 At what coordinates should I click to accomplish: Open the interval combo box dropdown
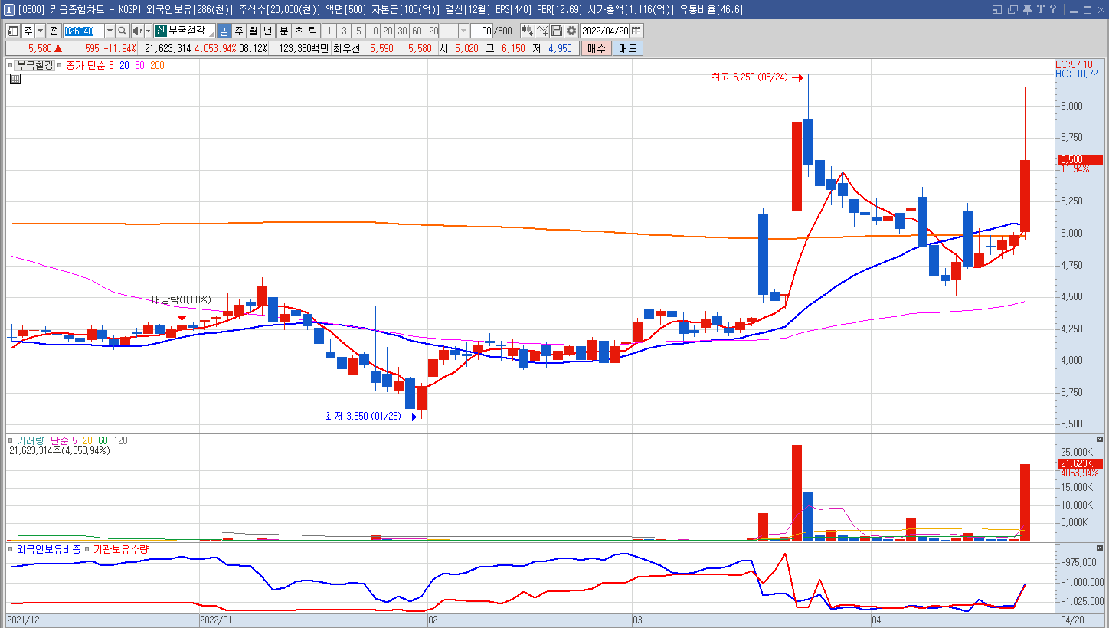[x=463, y=31]
